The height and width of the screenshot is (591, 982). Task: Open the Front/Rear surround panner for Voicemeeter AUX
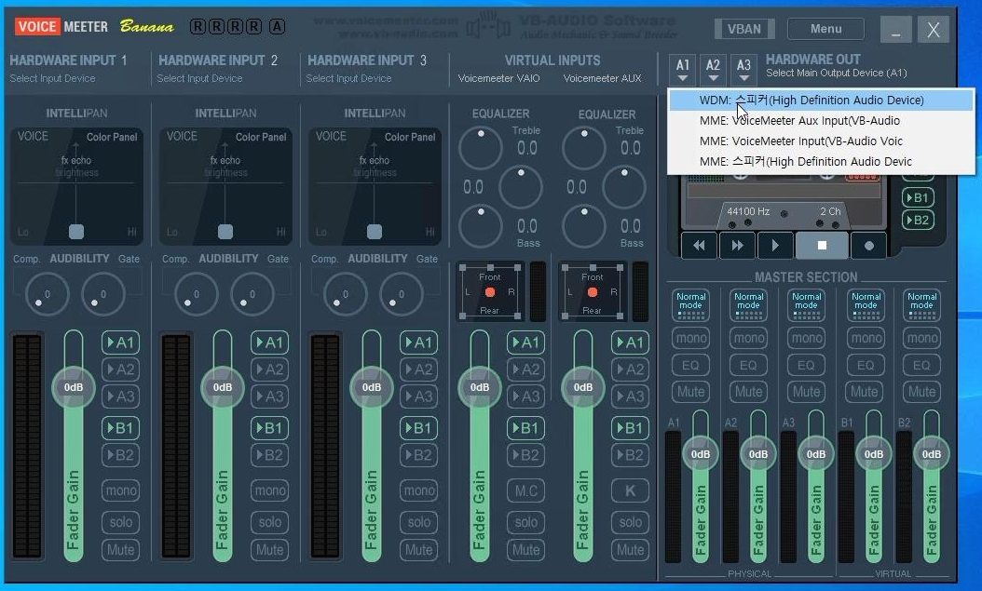[593, 292]
